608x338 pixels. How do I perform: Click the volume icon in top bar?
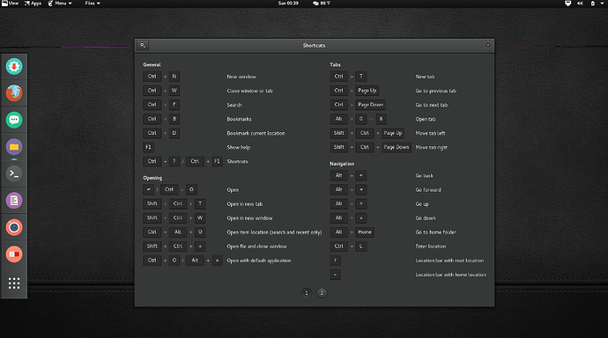[580, 4]
